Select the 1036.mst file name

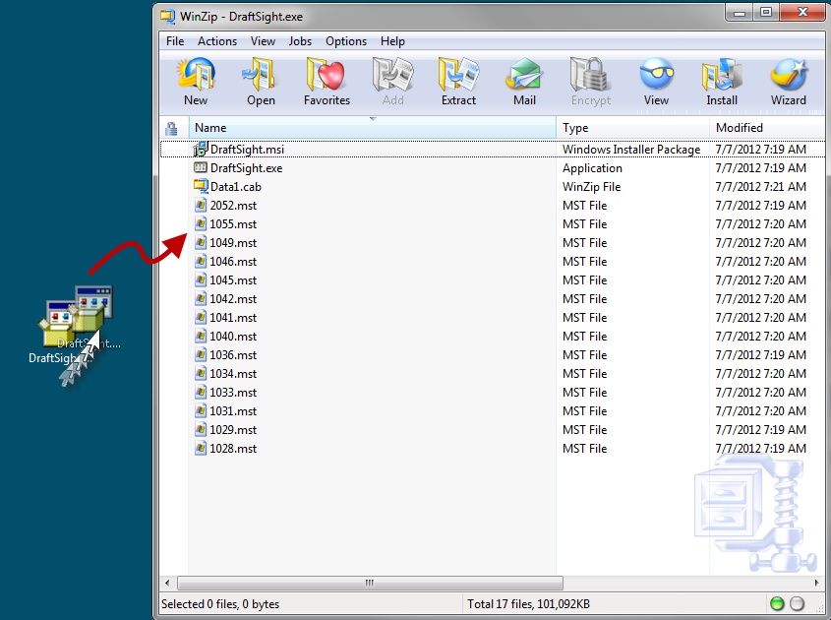(x=233, y=355)
